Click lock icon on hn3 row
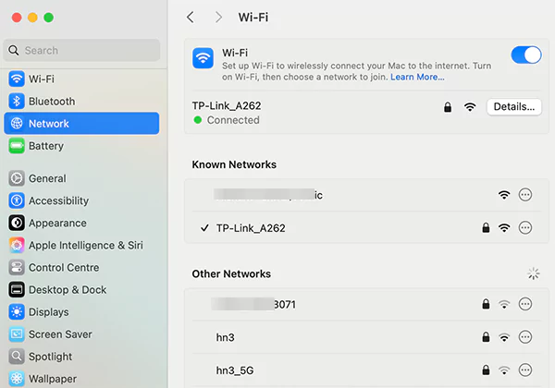 coord(486,337)
